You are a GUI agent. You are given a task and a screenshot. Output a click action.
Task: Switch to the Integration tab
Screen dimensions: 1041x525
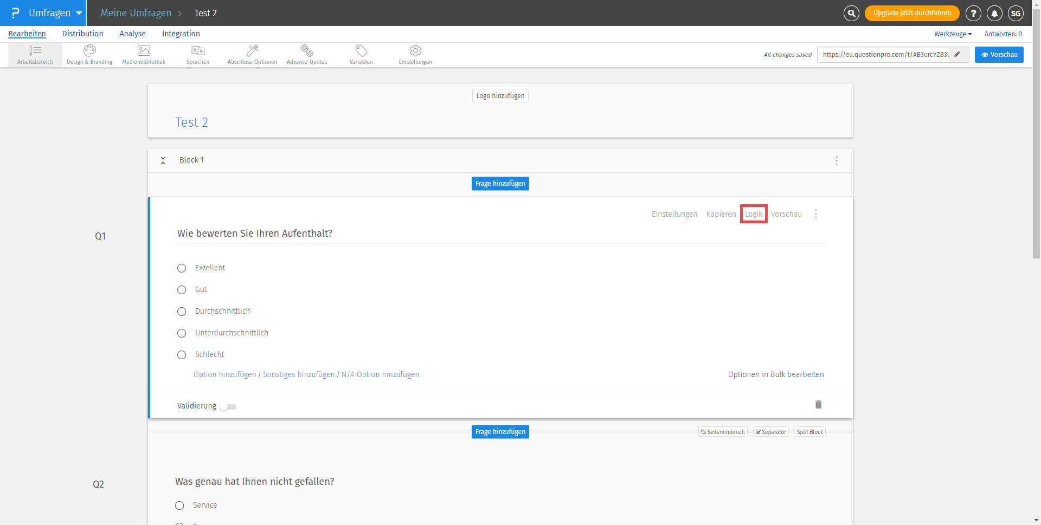tap(181, 34)
